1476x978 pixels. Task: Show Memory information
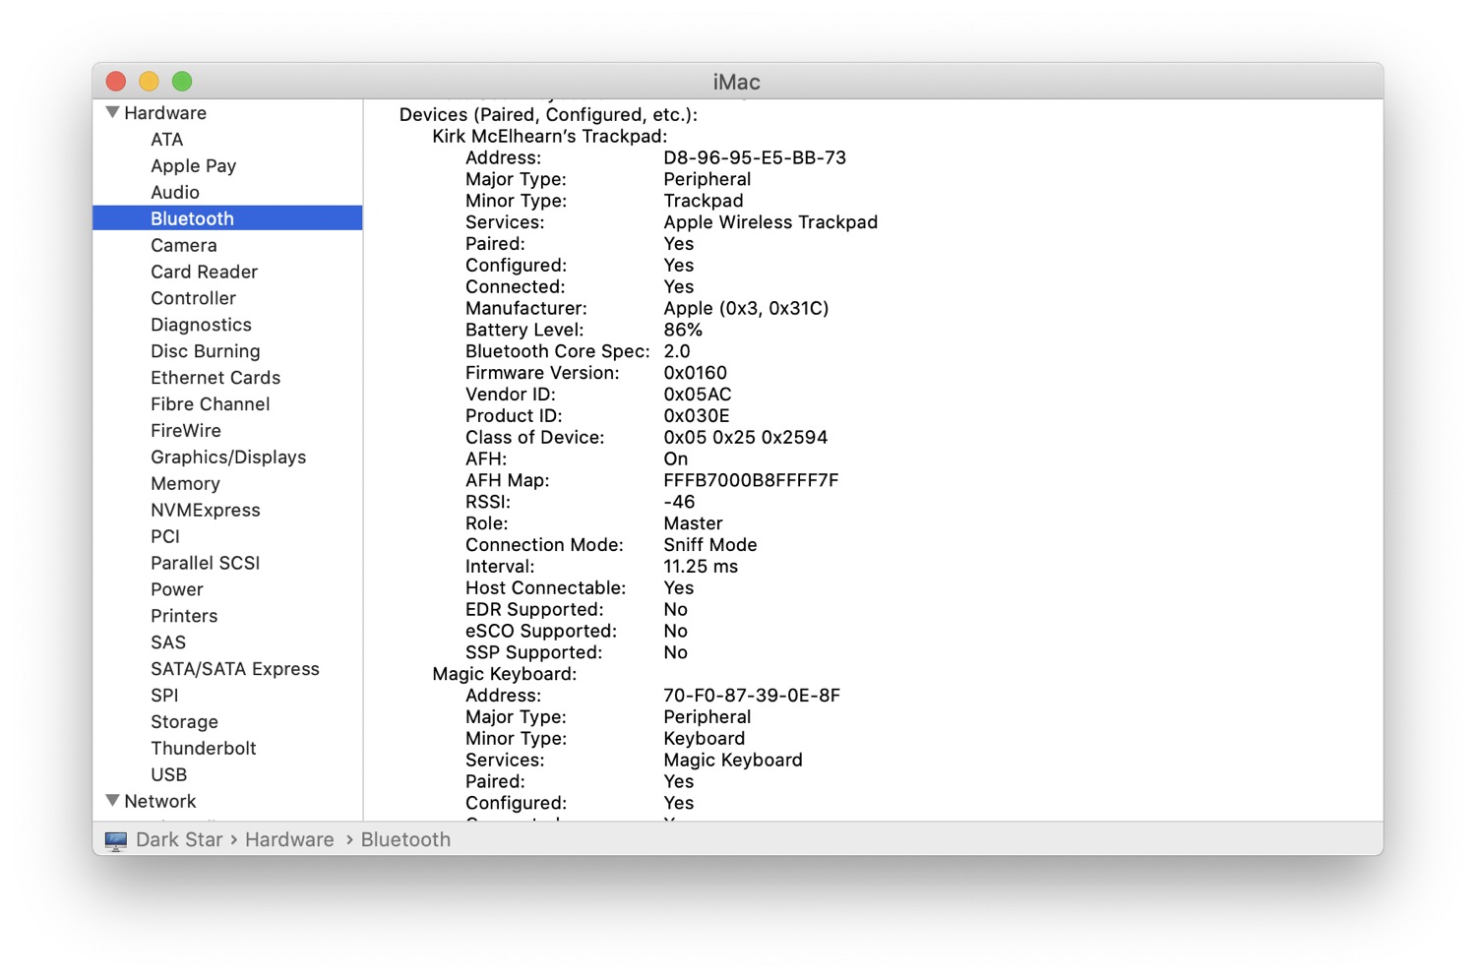[185, 484]
